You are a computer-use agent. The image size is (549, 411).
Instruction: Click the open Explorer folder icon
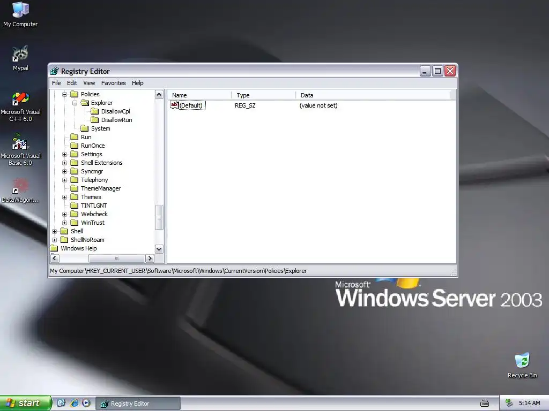[85, 103]
